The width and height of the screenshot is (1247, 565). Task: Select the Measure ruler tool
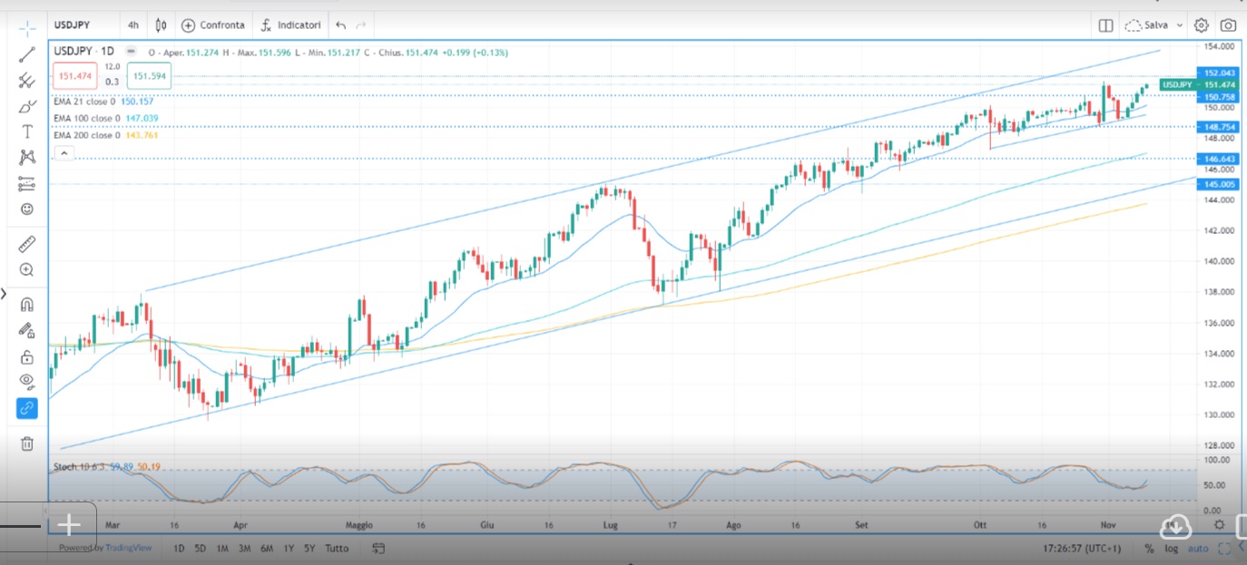[25, 243]
